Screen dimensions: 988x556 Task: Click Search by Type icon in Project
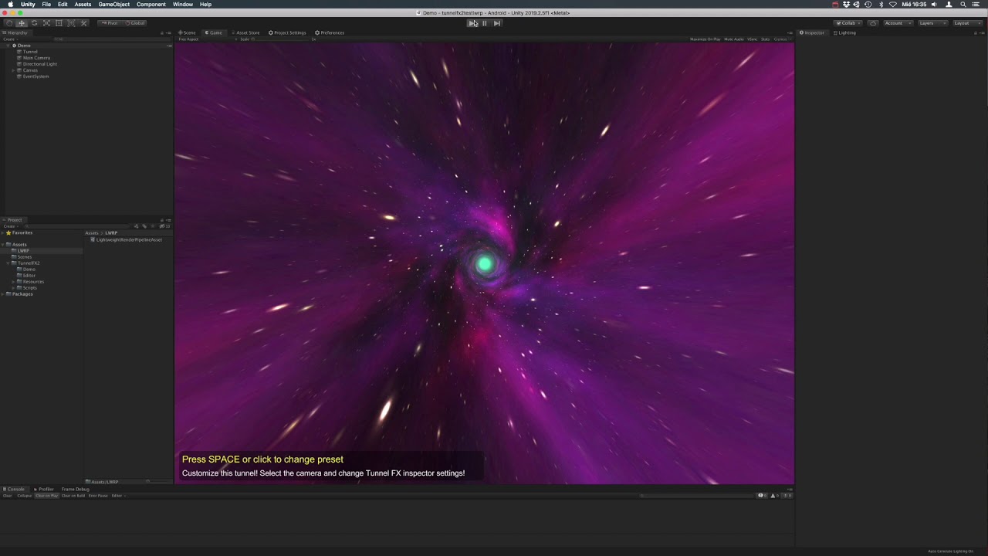coord(137,226)
